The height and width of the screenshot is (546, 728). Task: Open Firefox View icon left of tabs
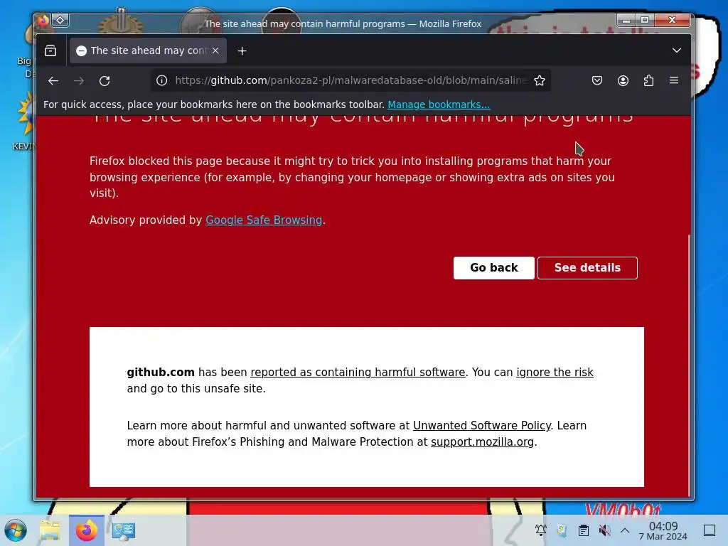tap(50, 50)
